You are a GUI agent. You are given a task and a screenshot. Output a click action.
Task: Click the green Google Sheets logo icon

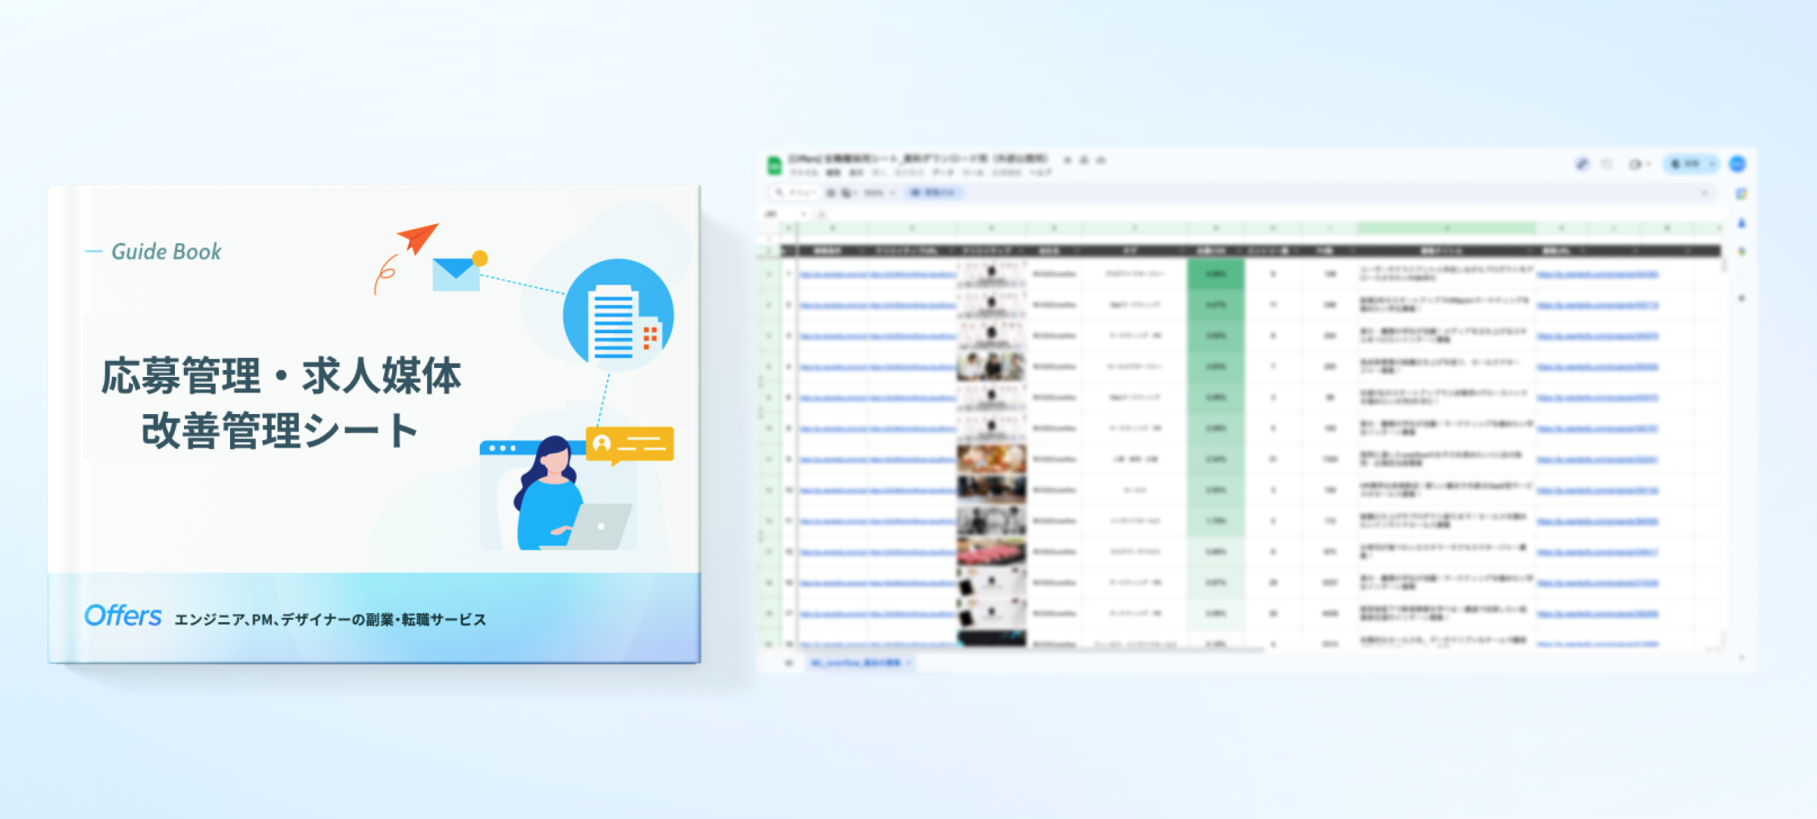(774, 165)
